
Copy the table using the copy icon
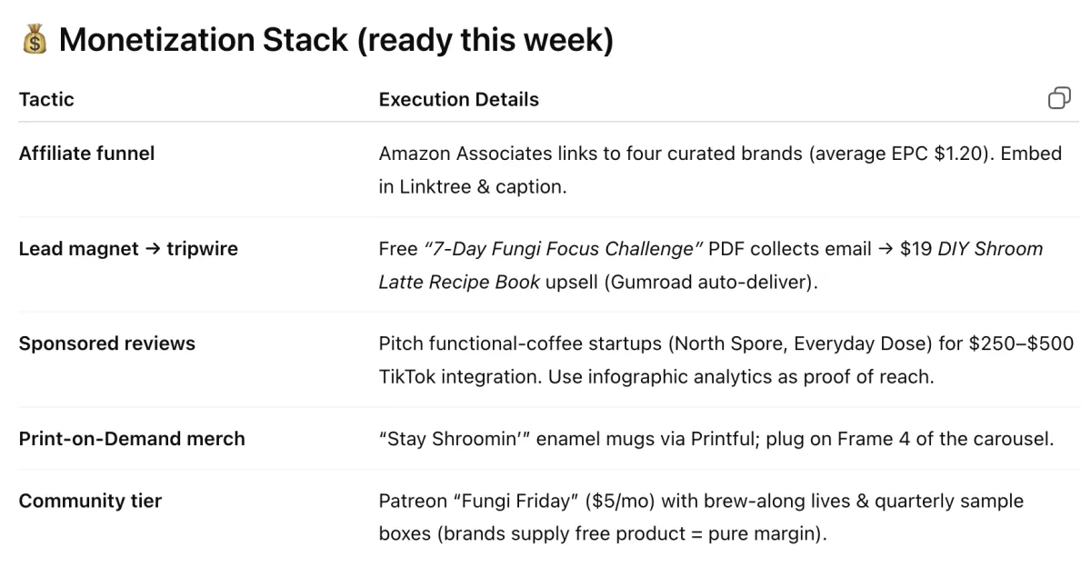[1059, 98]
